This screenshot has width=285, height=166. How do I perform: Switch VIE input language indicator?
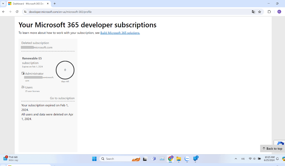click(243, 159)
